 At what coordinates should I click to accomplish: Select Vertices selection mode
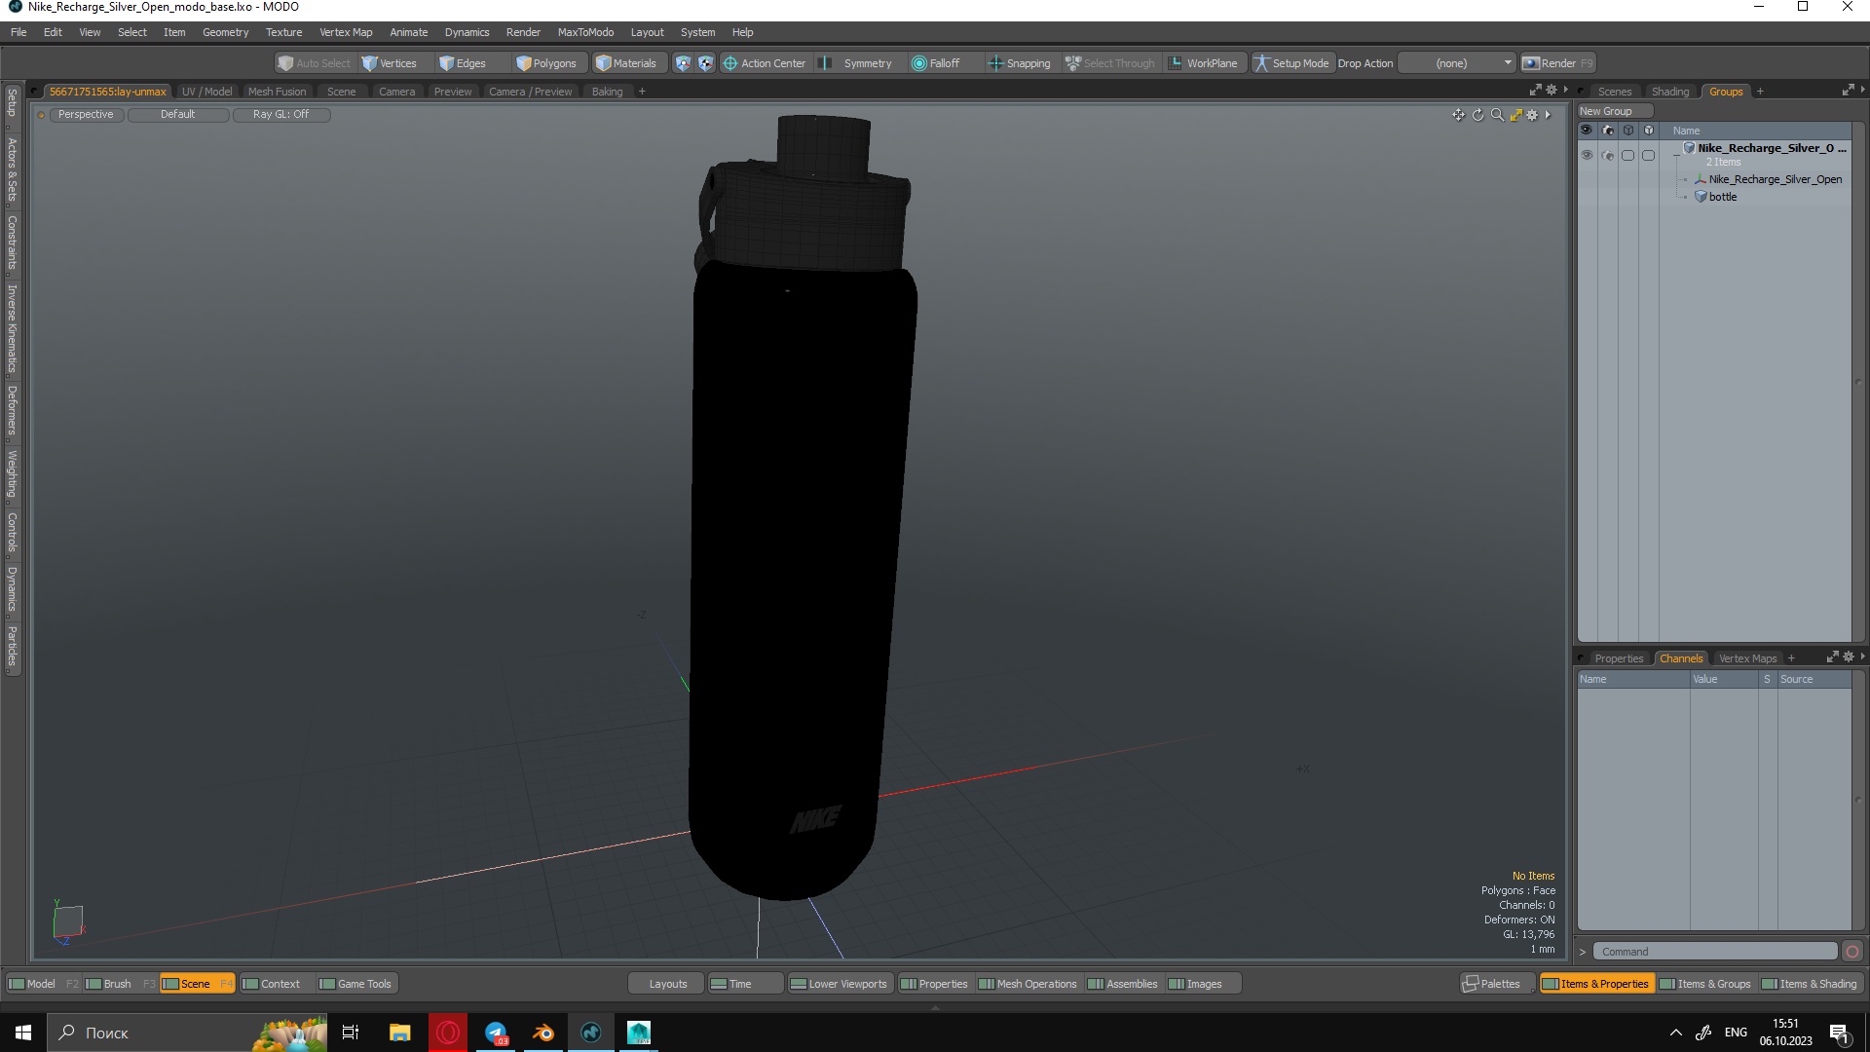[390, 63]
